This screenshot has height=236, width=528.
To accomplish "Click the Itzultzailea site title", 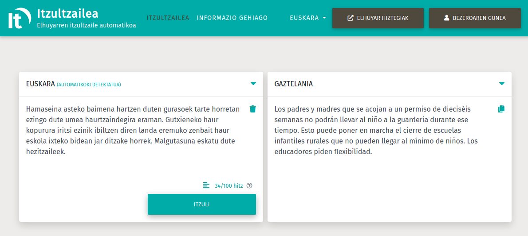I will pyautogui.click(x=68, y=13).
